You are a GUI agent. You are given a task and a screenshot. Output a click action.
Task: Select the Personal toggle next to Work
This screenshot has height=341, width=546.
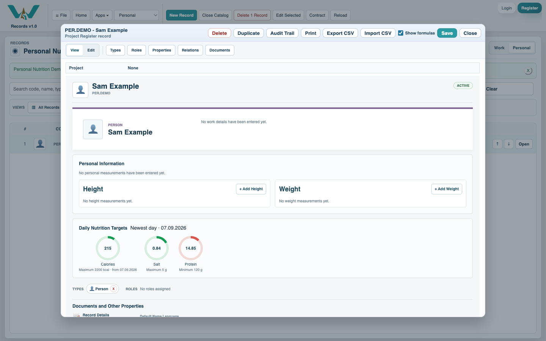click(x=521, y=48)
